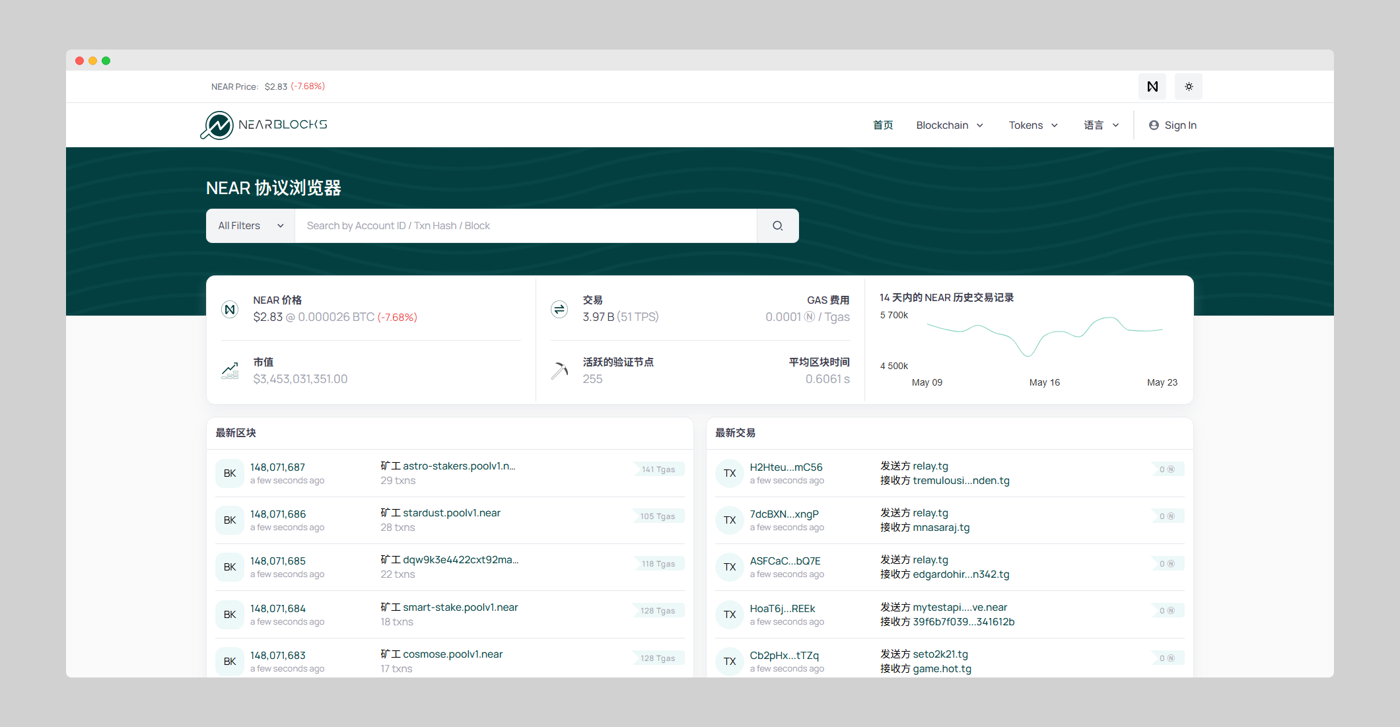This screenshot has width=1400, height=727.
Task: Open transaction H2Hteu...mC56
Action: 786,467
